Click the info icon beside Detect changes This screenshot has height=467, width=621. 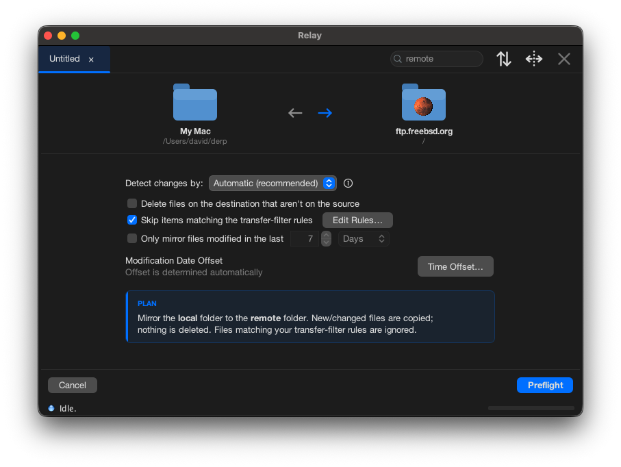[x=348, y=184]
